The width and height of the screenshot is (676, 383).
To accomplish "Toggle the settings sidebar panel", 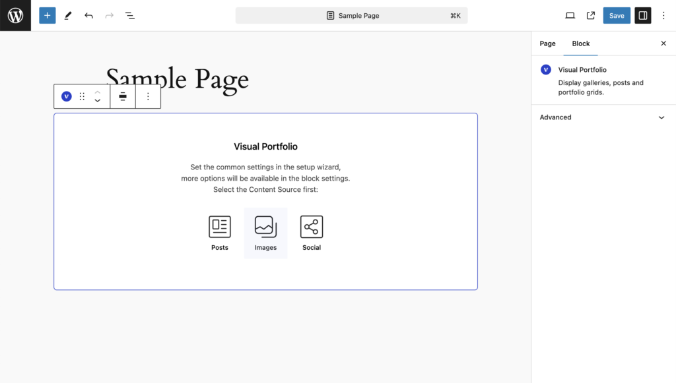I will pos(643,16).
